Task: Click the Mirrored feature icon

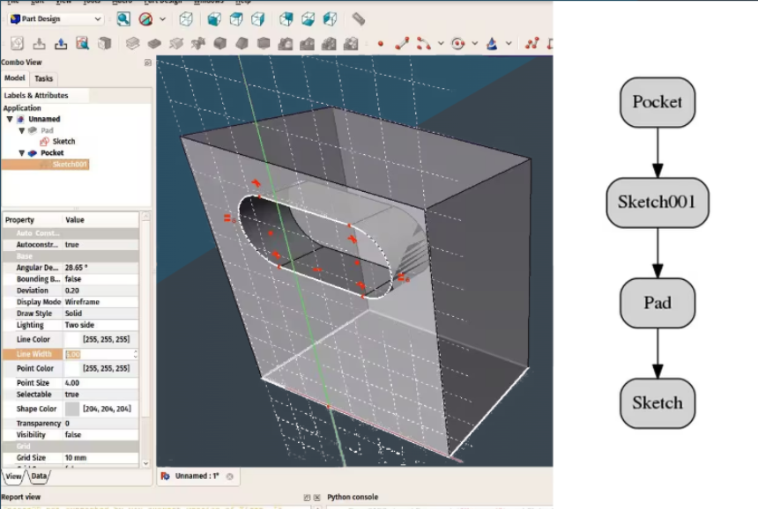Action: (x=286, y=43)
